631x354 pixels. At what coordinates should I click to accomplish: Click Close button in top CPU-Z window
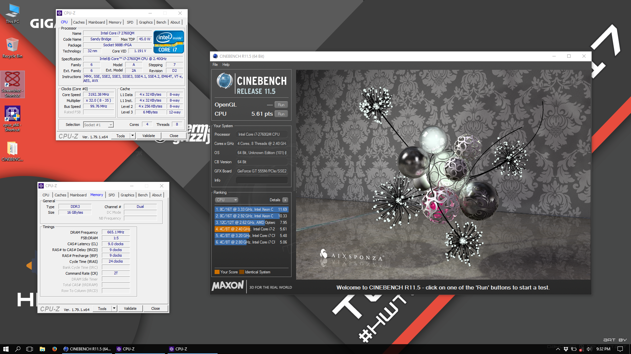[174, 136]
